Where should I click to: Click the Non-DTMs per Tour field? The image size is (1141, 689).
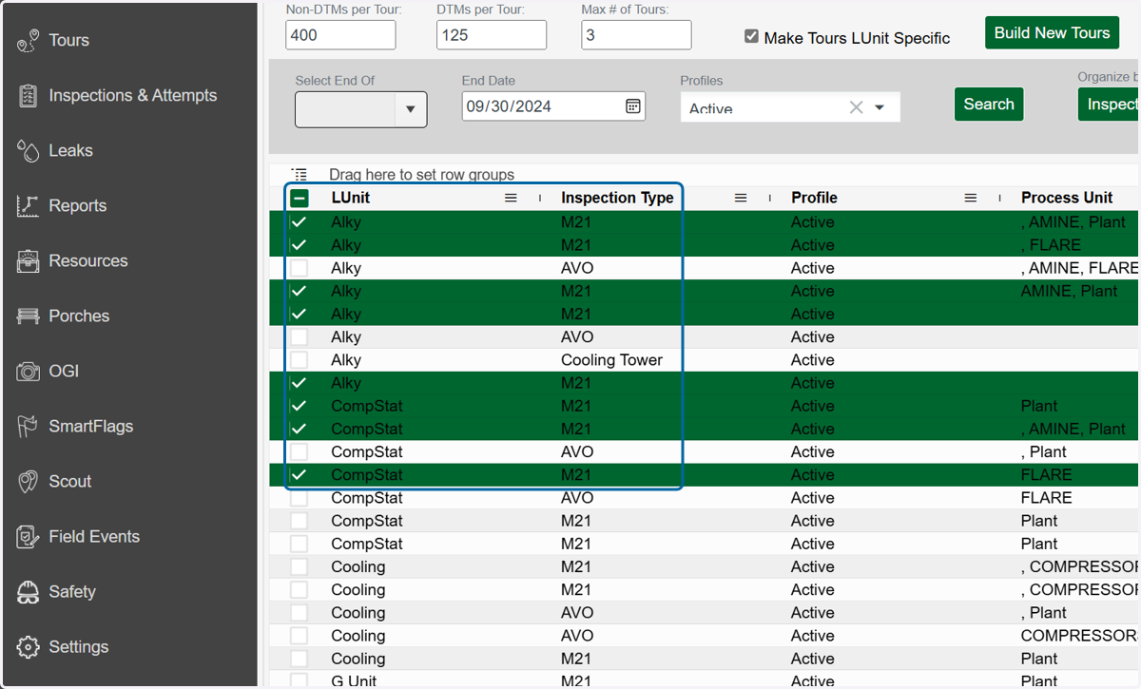[x=340, y=34]
